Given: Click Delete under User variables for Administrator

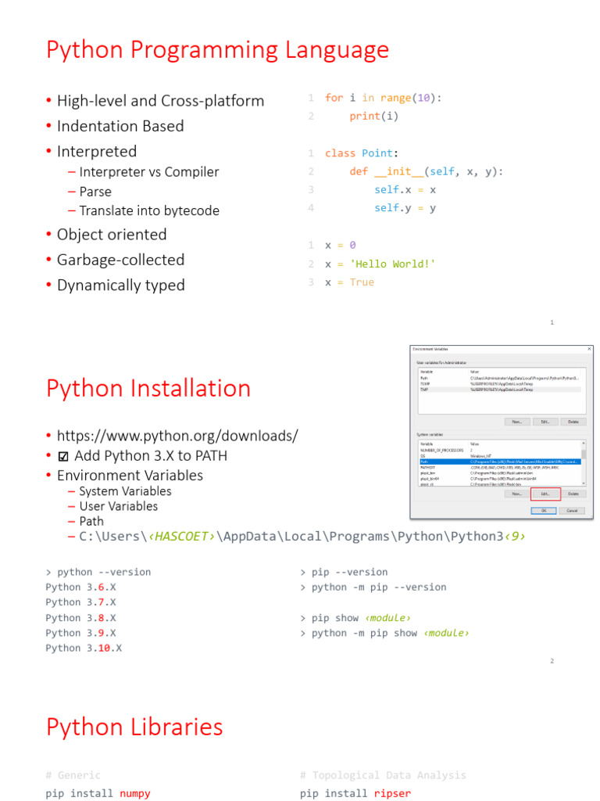Looking at the screenshot, I should tap(573, 422).
